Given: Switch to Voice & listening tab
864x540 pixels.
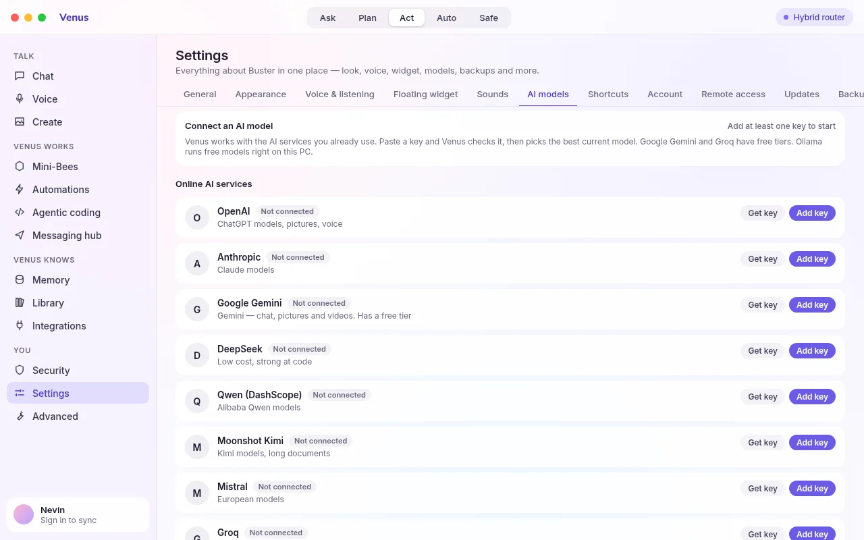Looking at the screenshot, I should click(x=340, y=94).
